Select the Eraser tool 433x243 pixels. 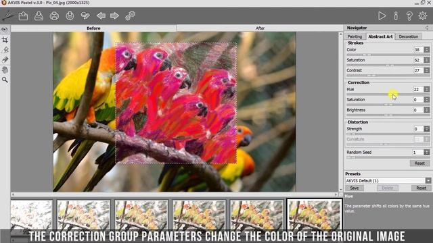[5, 60]
